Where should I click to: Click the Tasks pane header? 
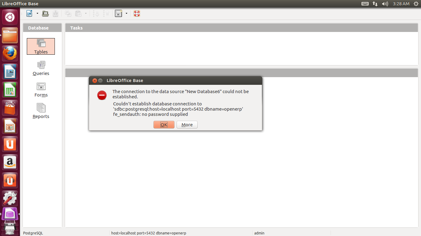(242, 28)
